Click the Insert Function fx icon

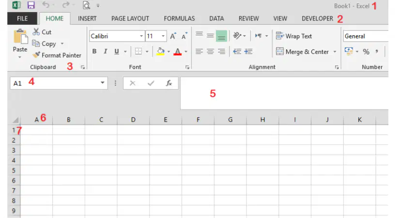tap(169, 83)
